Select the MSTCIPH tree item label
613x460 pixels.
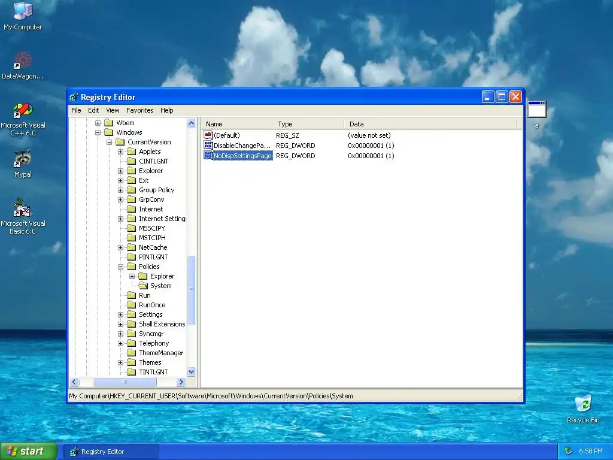[x=152, y=238]
